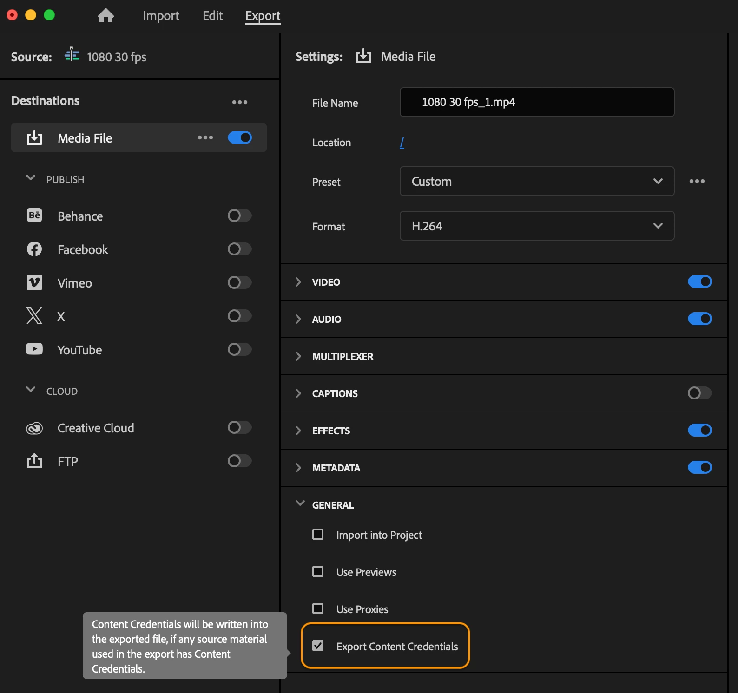
Task: Click the Media File destination icon
Action: [x=34, y=138]
